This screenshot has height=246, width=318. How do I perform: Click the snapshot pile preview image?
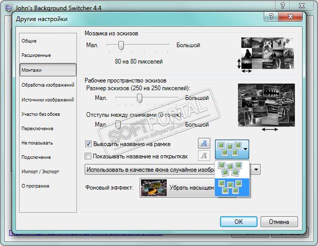click(x=266, y=105)
